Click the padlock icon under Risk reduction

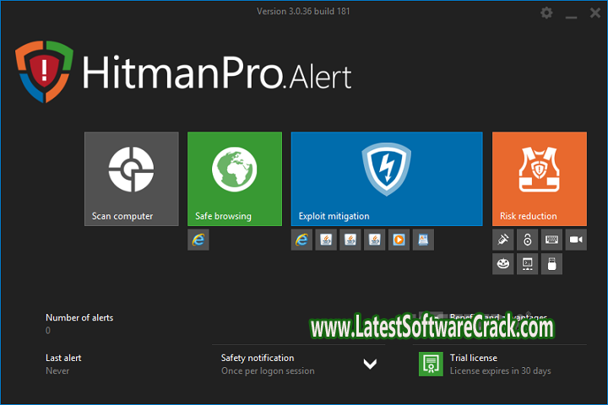coord(528,240)
